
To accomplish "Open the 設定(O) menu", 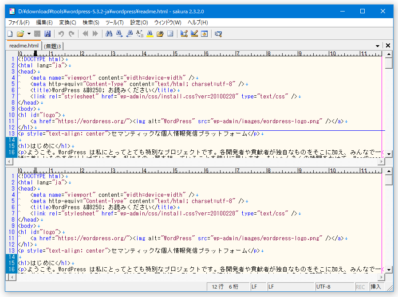I will click(139, 23).
